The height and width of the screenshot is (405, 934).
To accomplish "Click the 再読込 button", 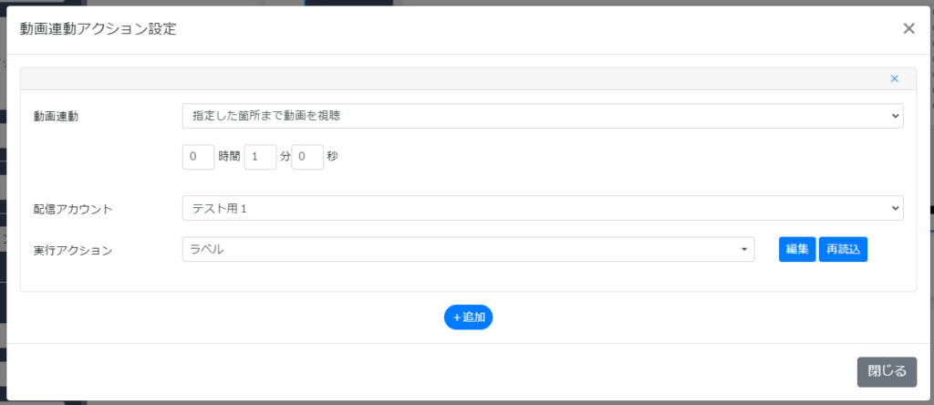I will coord(843,250).
